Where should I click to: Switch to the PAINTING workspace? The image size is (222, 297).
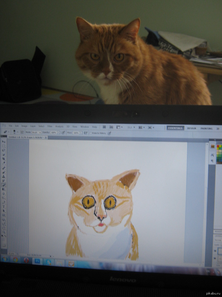click(206, 129)
